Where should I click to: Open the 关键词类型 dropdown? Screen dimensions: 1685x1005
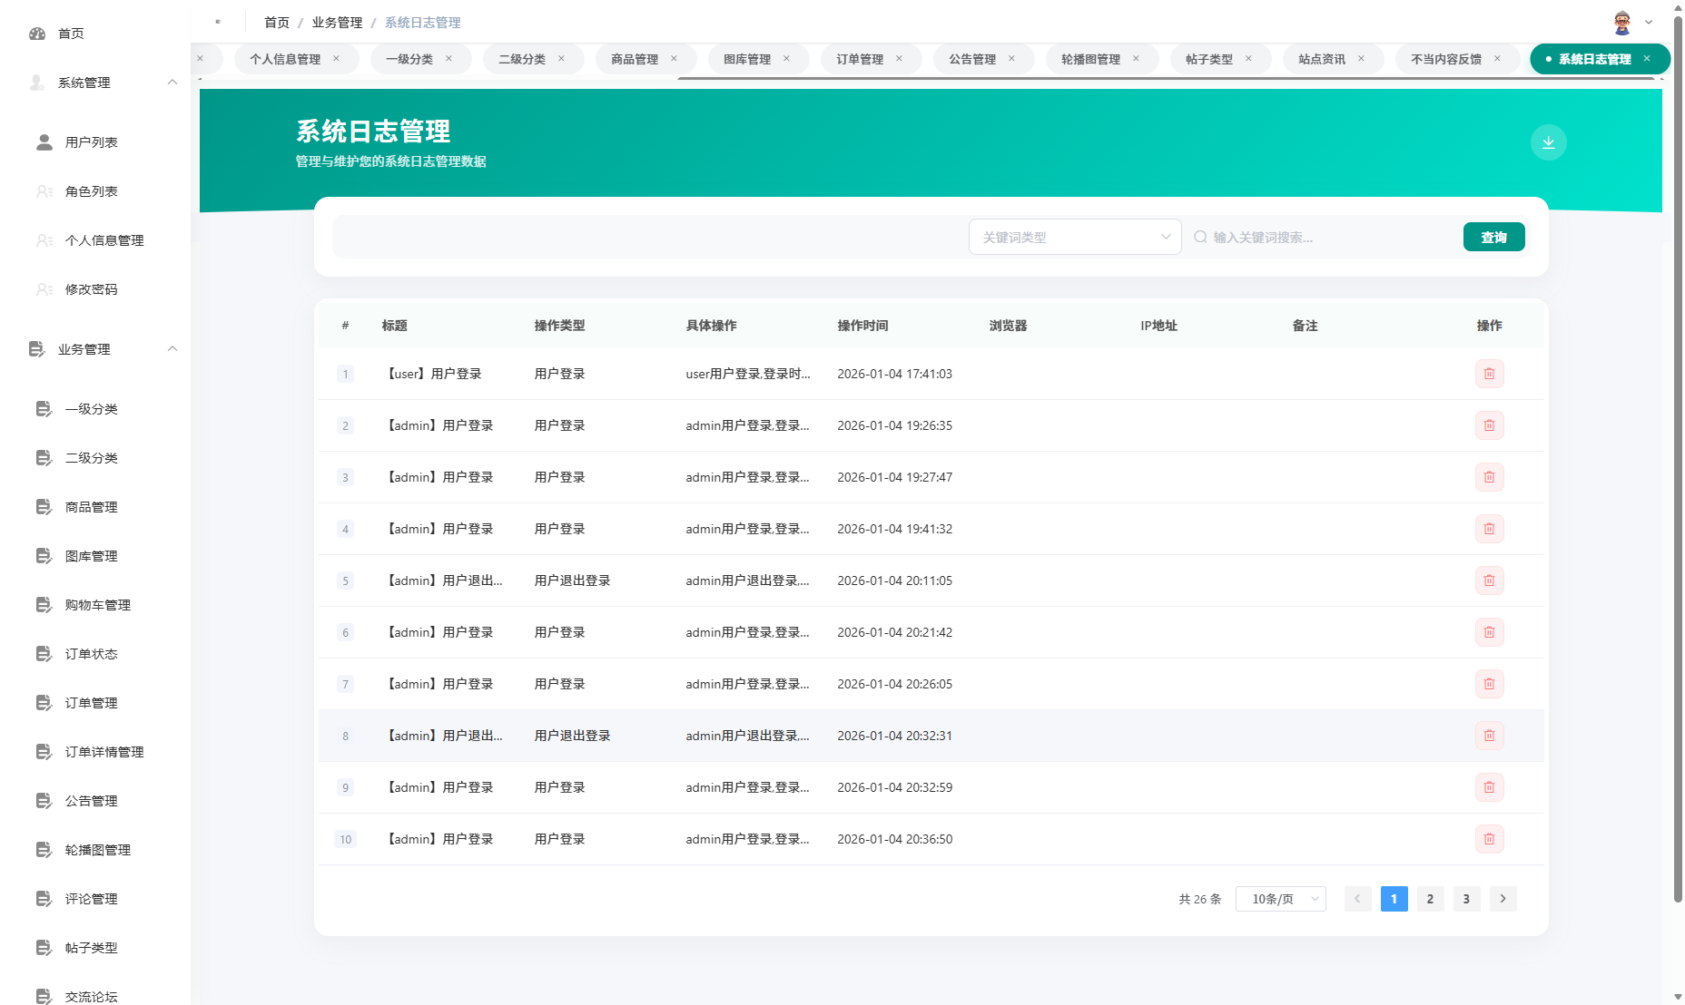click(1075, 237)
